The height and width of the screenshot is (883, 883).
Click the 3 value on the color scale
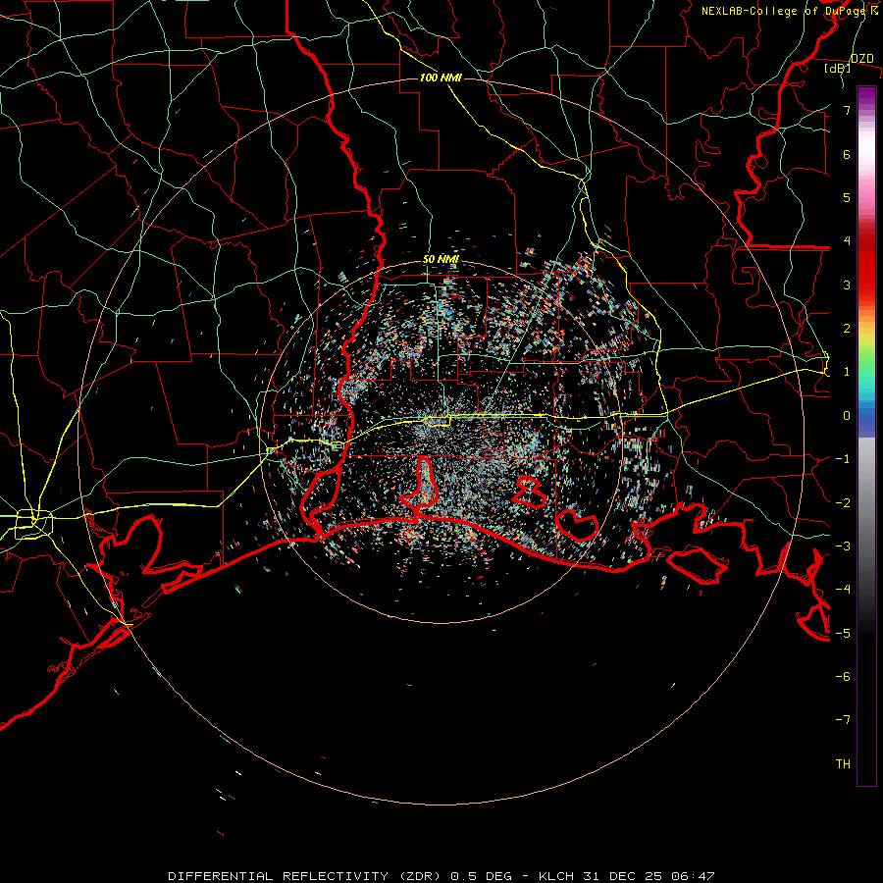[847, 285]
